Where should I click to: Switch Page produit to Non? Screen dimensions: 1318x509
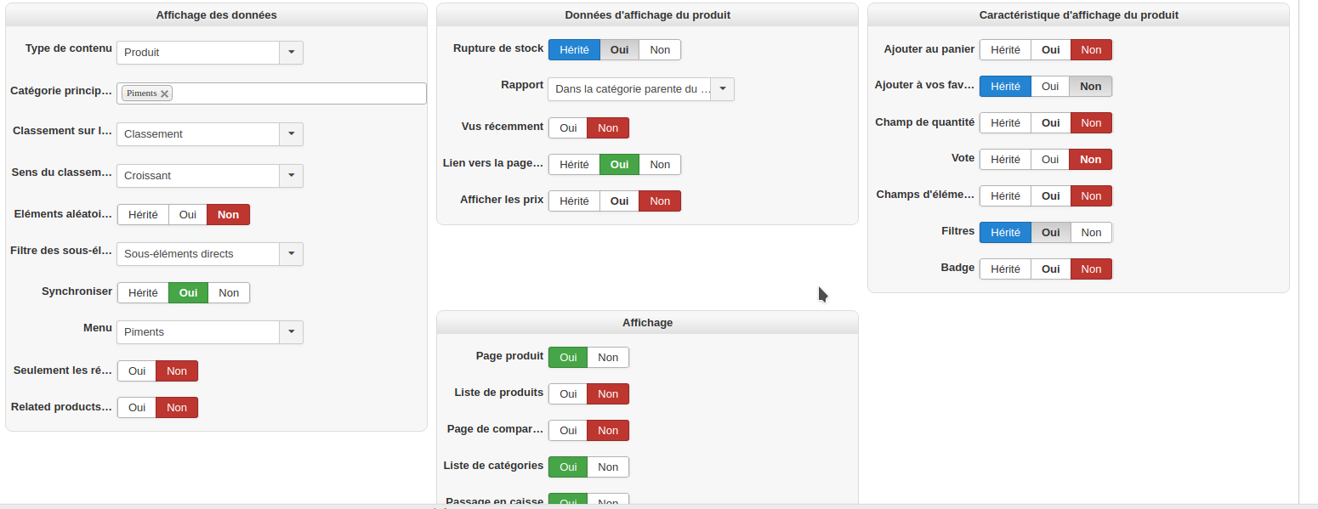coord(608,358)
